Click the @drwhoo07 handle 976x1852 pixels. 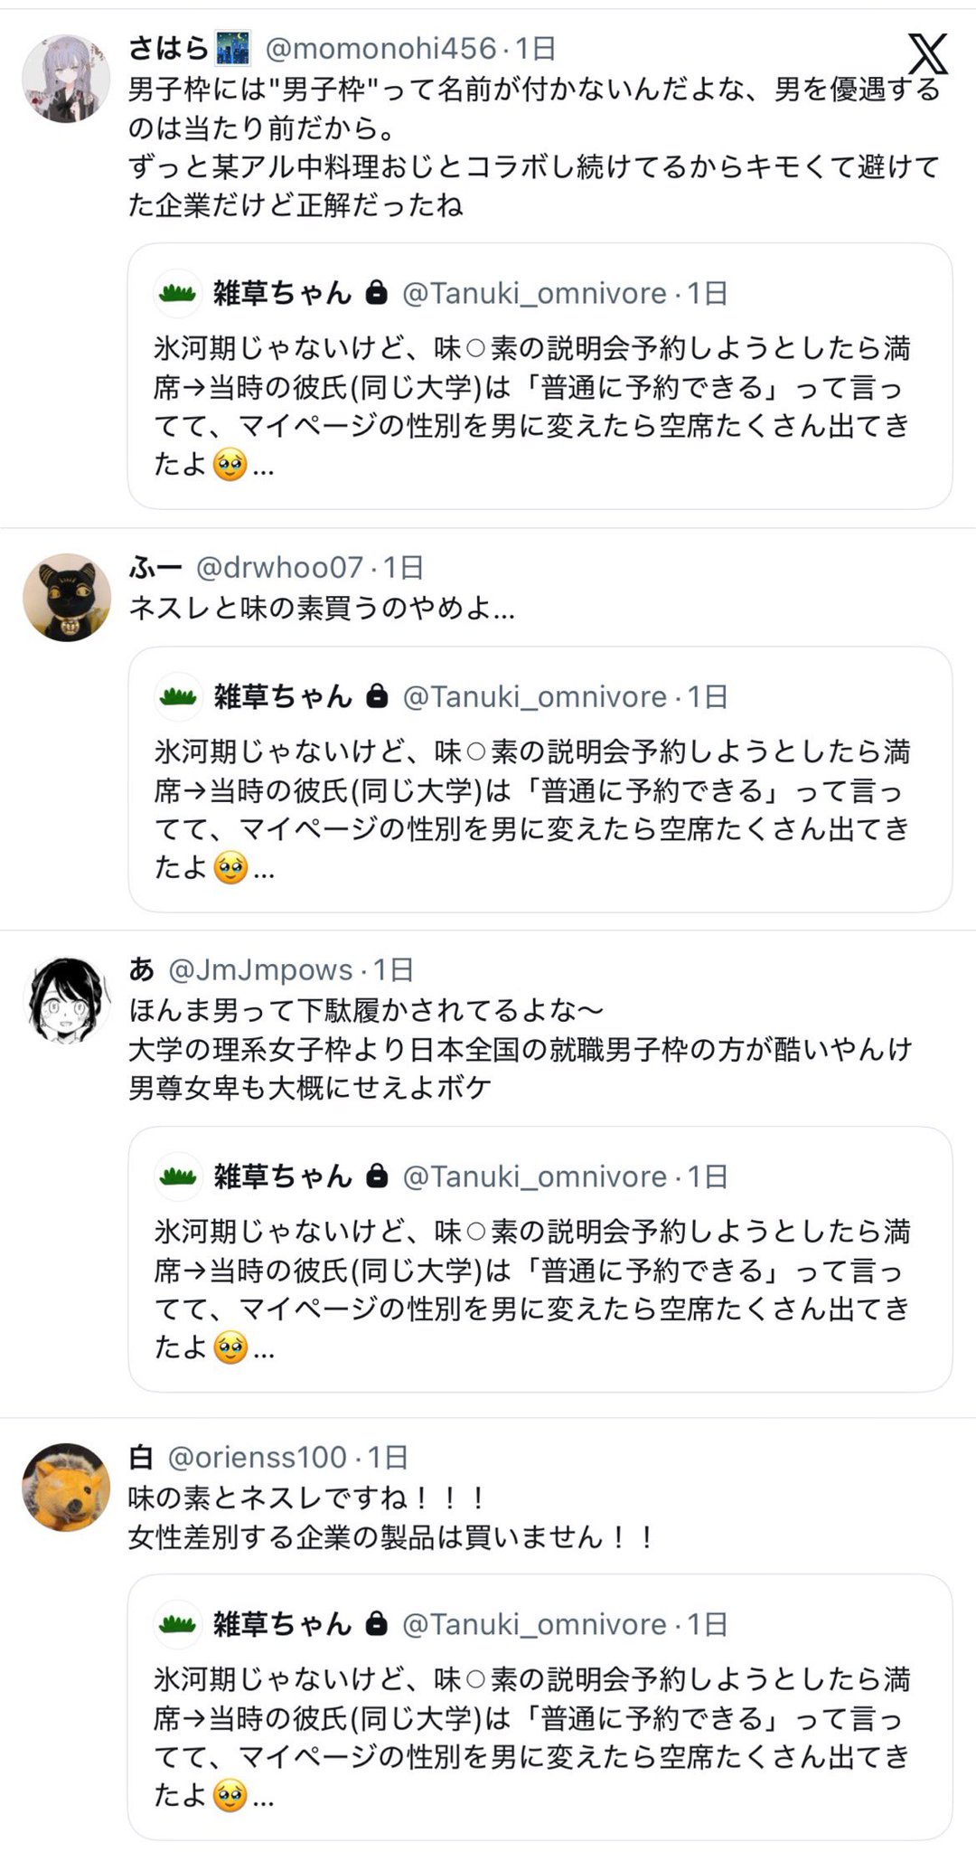coord(279,567)
